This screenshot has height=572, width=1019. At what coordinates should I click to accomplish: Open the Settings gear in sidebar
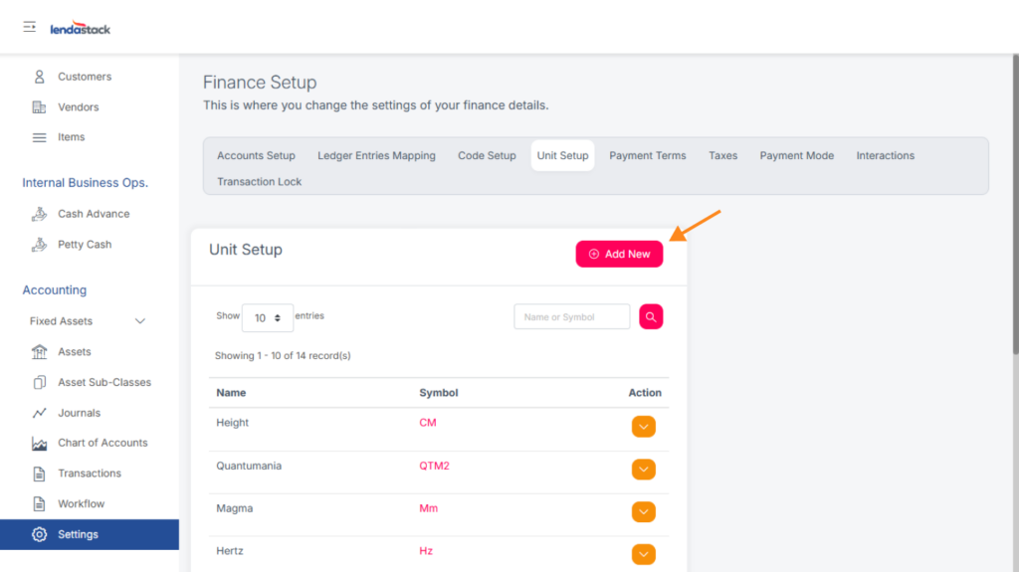[40, 534]
